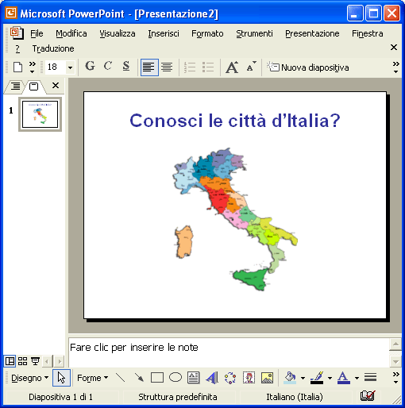This screenshot has height=408, width=405.
Task: Insert ClipArt icon
Action: pos(249,378)
